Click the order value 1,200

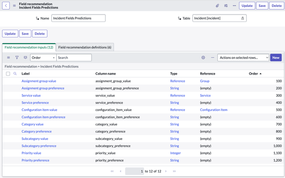(x=278, y=160)
